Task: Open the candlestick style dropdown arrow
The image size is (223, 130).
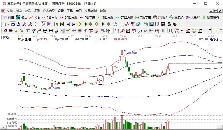Action: click(x=39, y=24)
